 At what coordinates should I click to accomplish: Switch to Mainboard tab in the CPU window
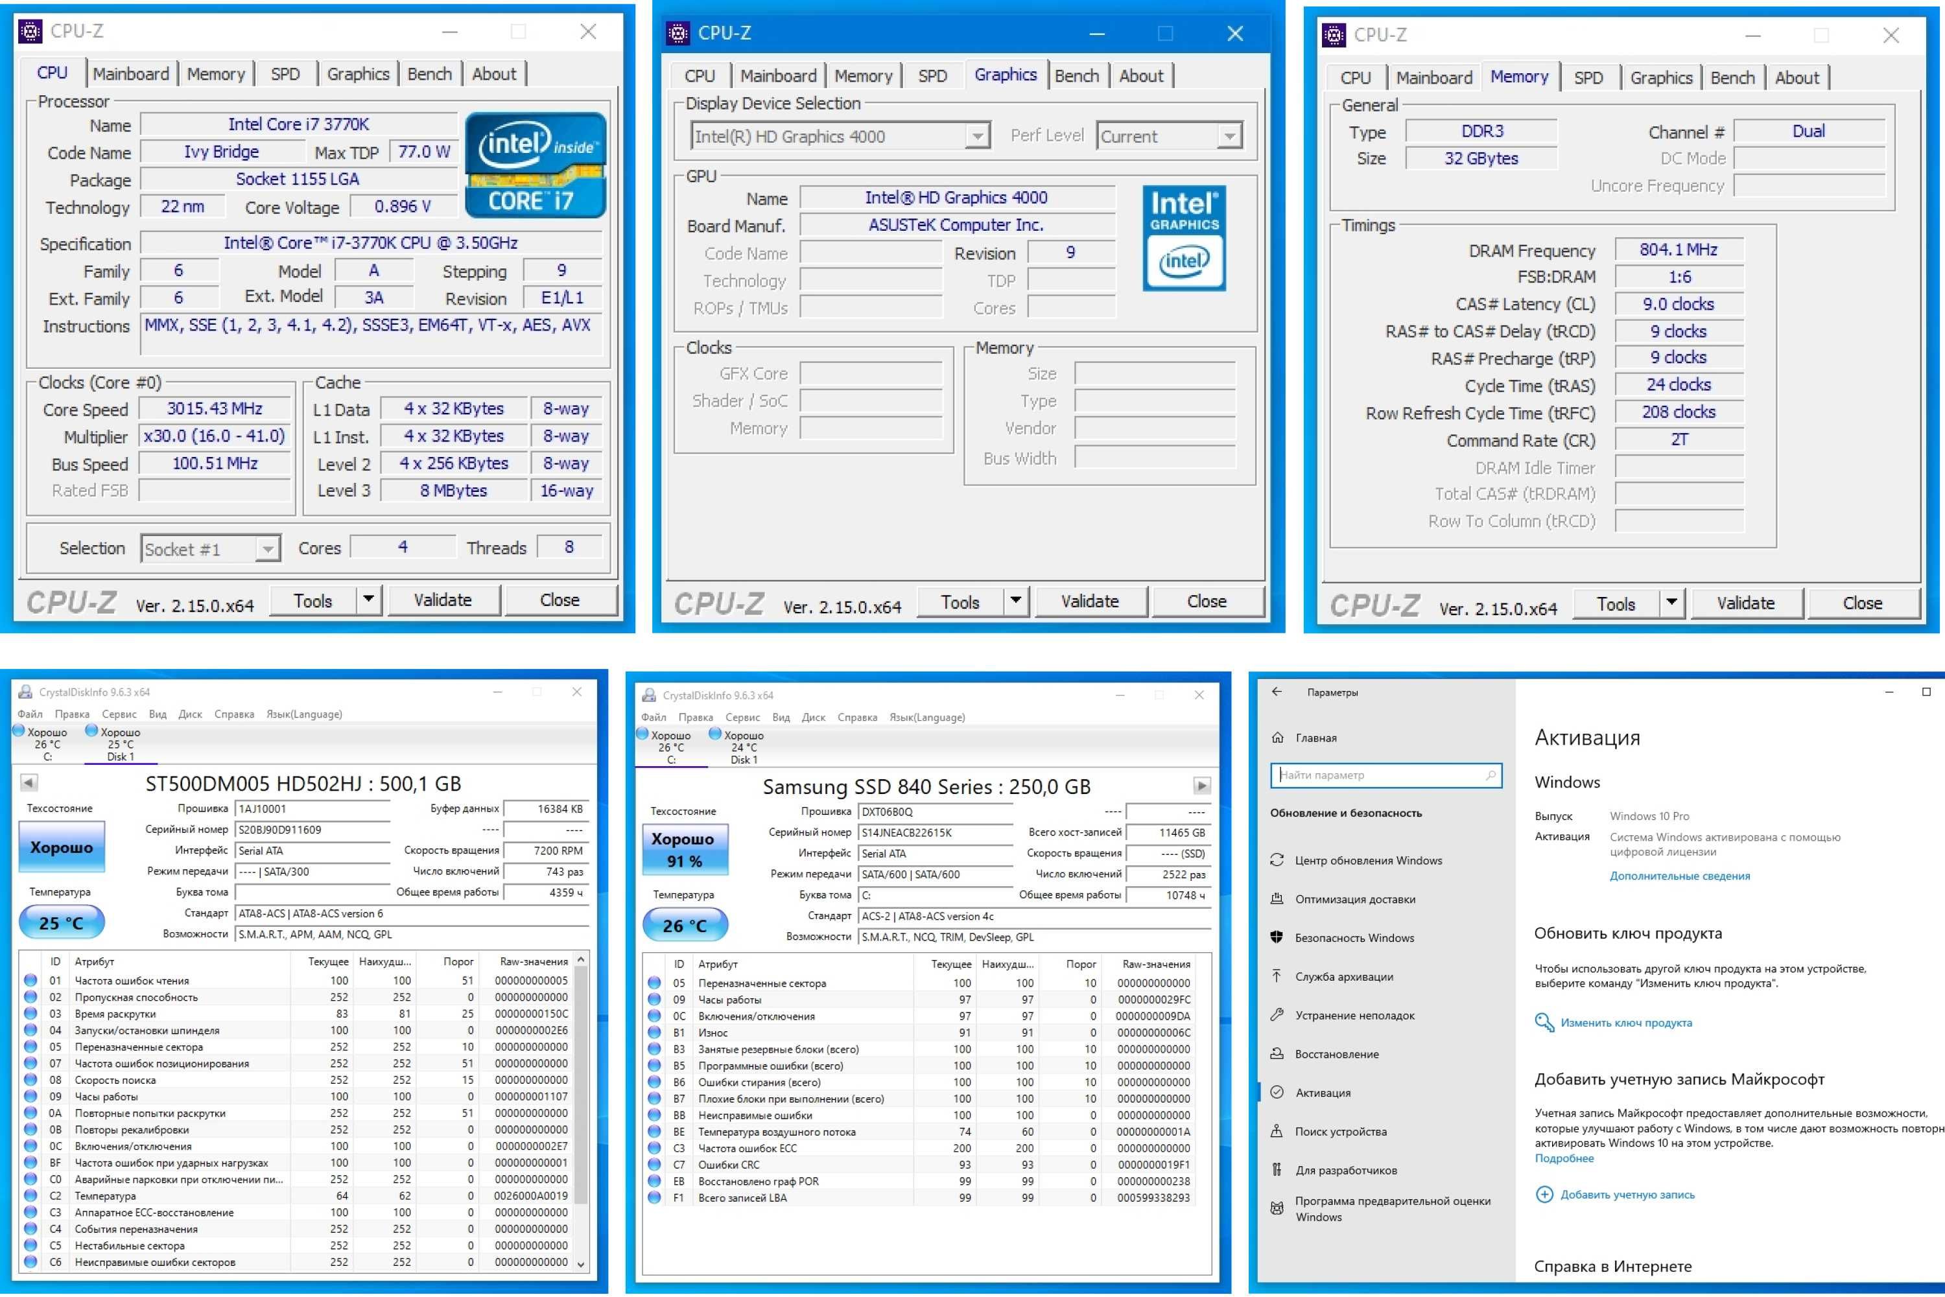[x=131, y=74]
